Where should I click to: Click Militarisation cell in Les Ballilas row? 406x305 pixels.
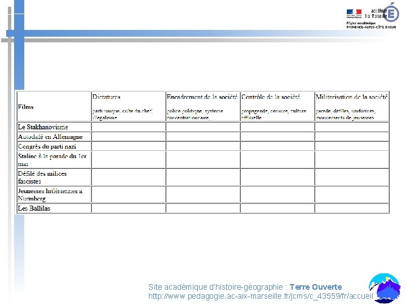click(x=352, y=208)
